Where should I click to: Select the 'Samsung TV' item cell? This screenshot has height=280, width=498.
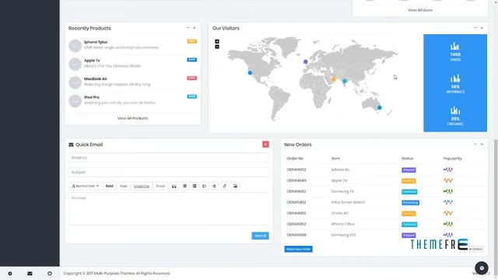pos(342,191)
